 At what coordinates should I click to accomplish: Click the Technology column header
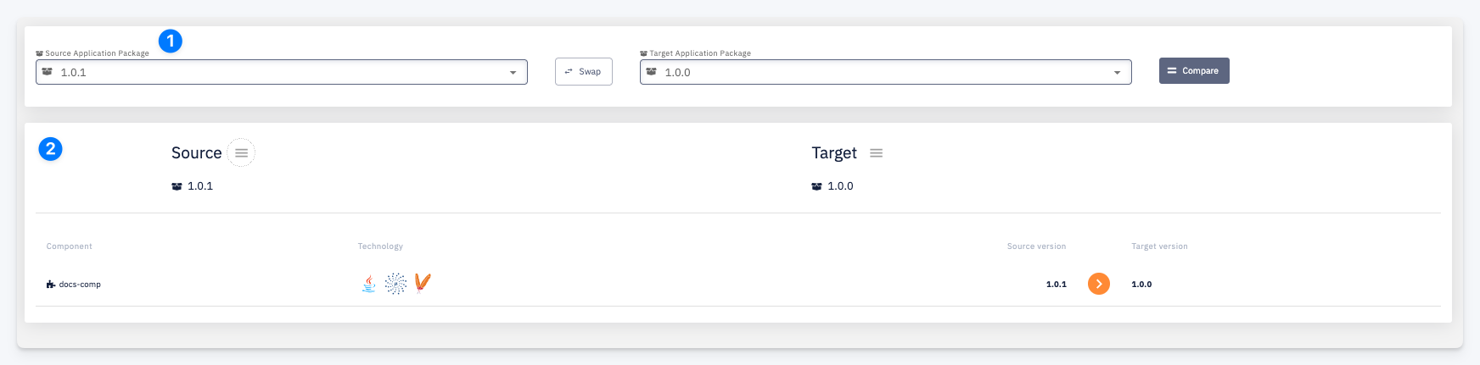tap(380, 246)
